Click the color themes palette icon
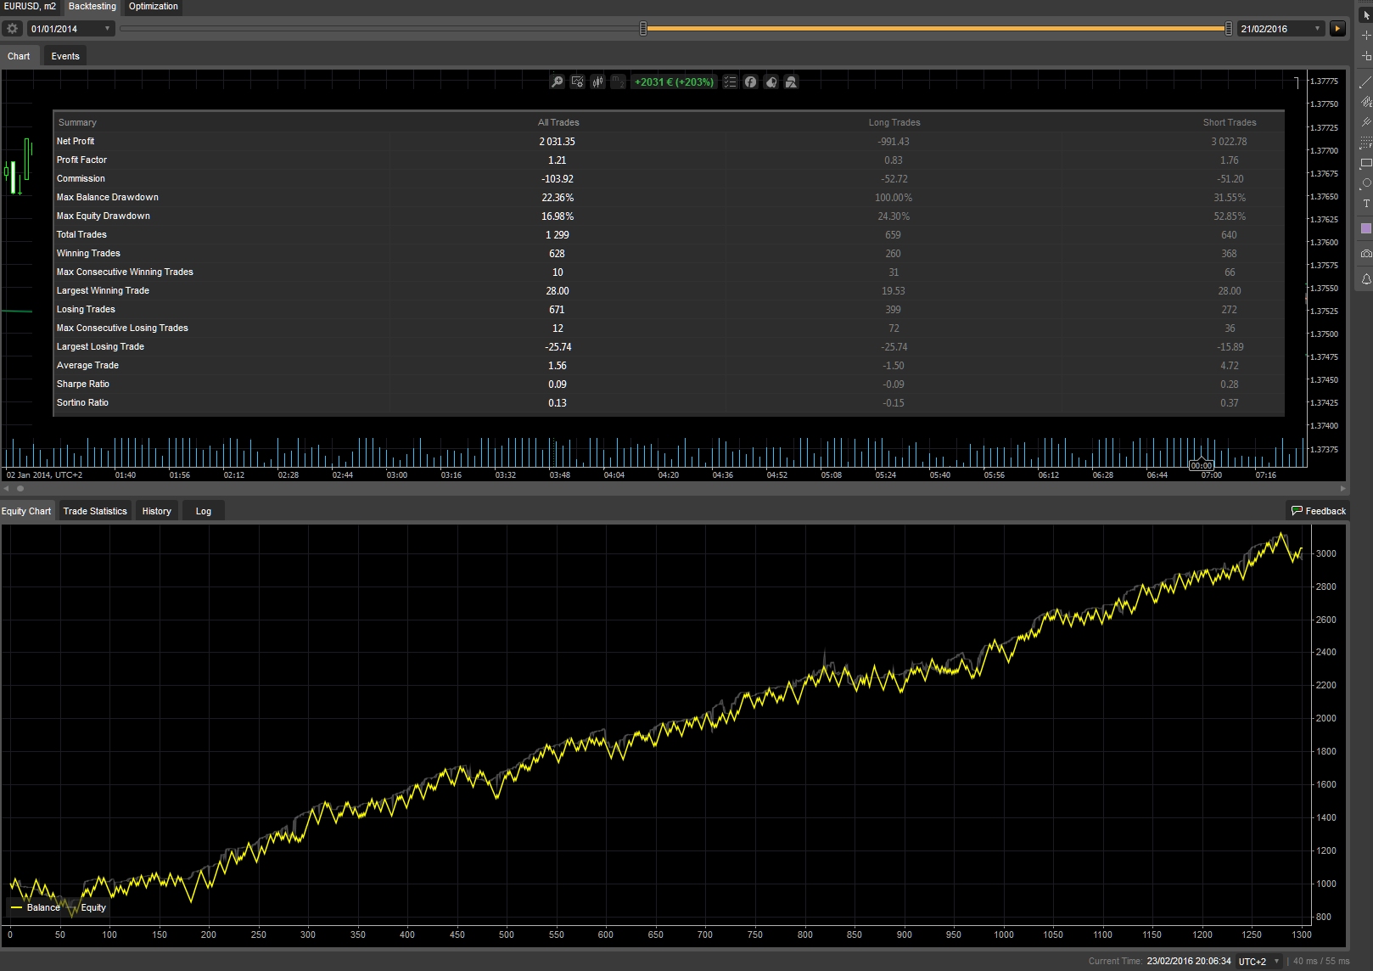Screen dimensions: 1373x971 click(771, 81)
